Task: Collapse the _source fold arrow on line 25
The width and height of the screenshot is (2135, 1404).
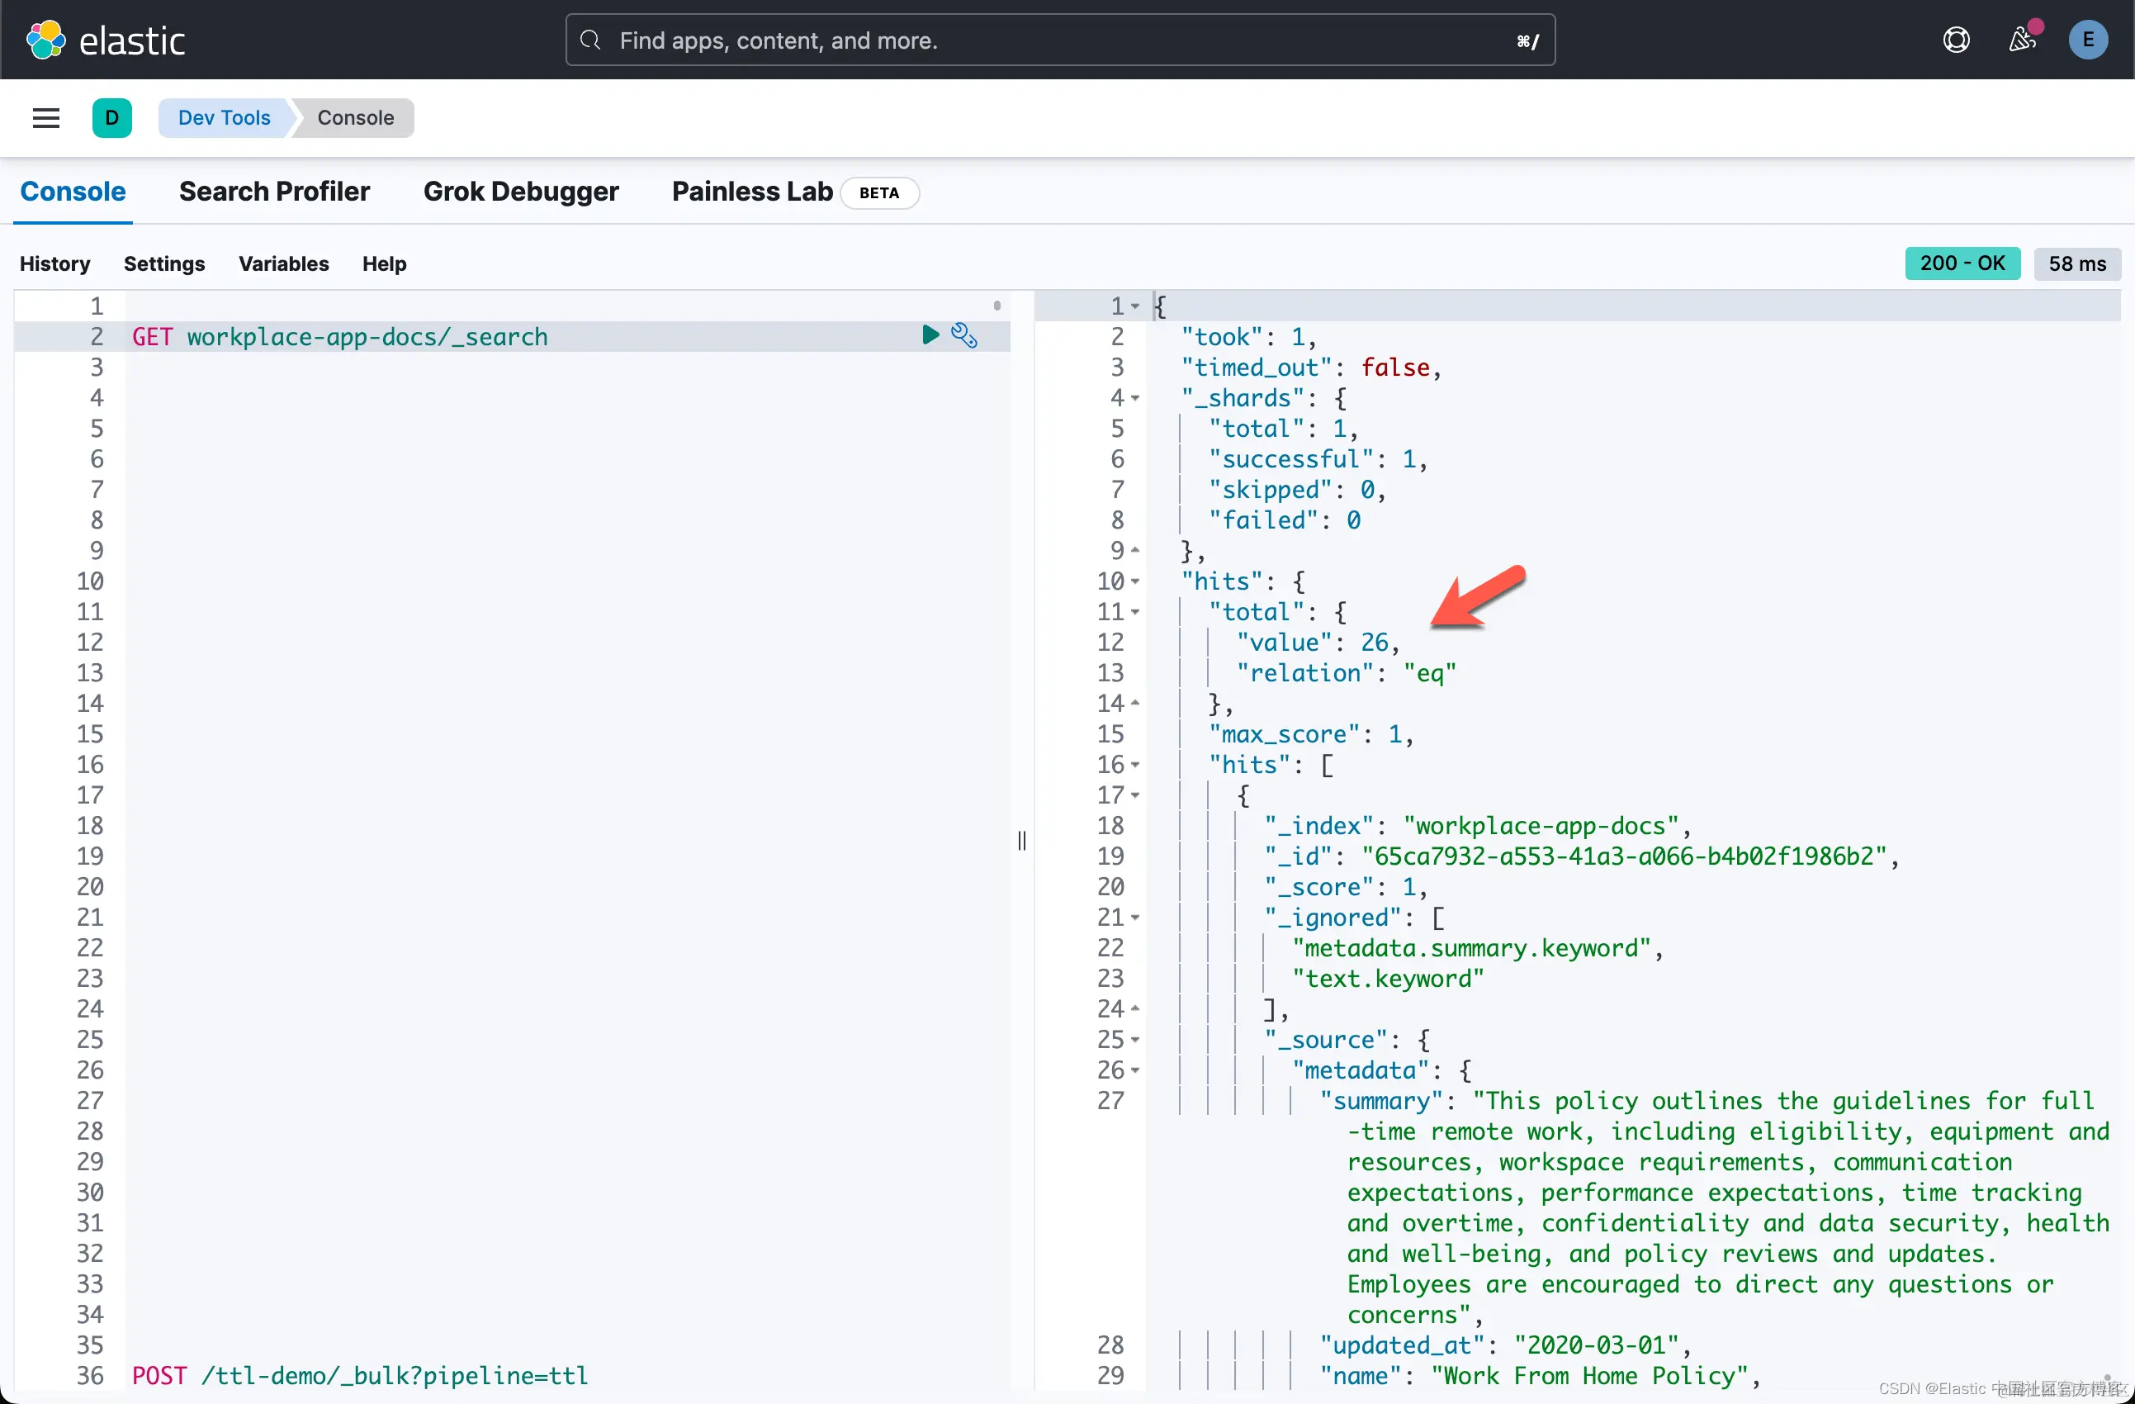Action: click(x=1134, y=1041)
